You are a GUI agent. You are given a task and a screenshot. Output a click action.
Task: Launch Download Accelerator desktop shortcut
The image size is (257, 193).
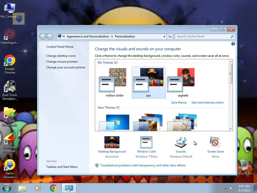(10, 143)
